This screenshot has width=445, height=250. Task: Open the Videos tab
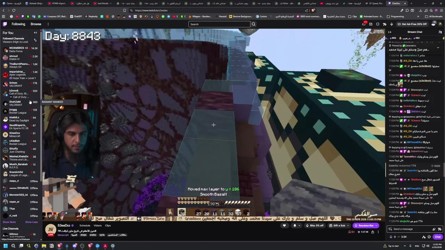(x=98, y=226)
